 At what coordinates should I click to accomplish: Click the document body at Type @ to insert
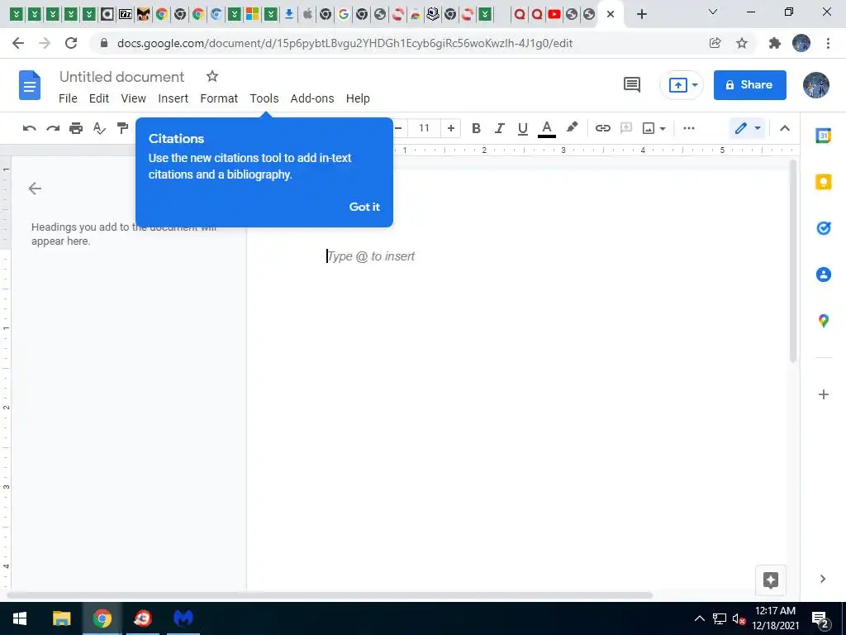[x=371, y=256]
